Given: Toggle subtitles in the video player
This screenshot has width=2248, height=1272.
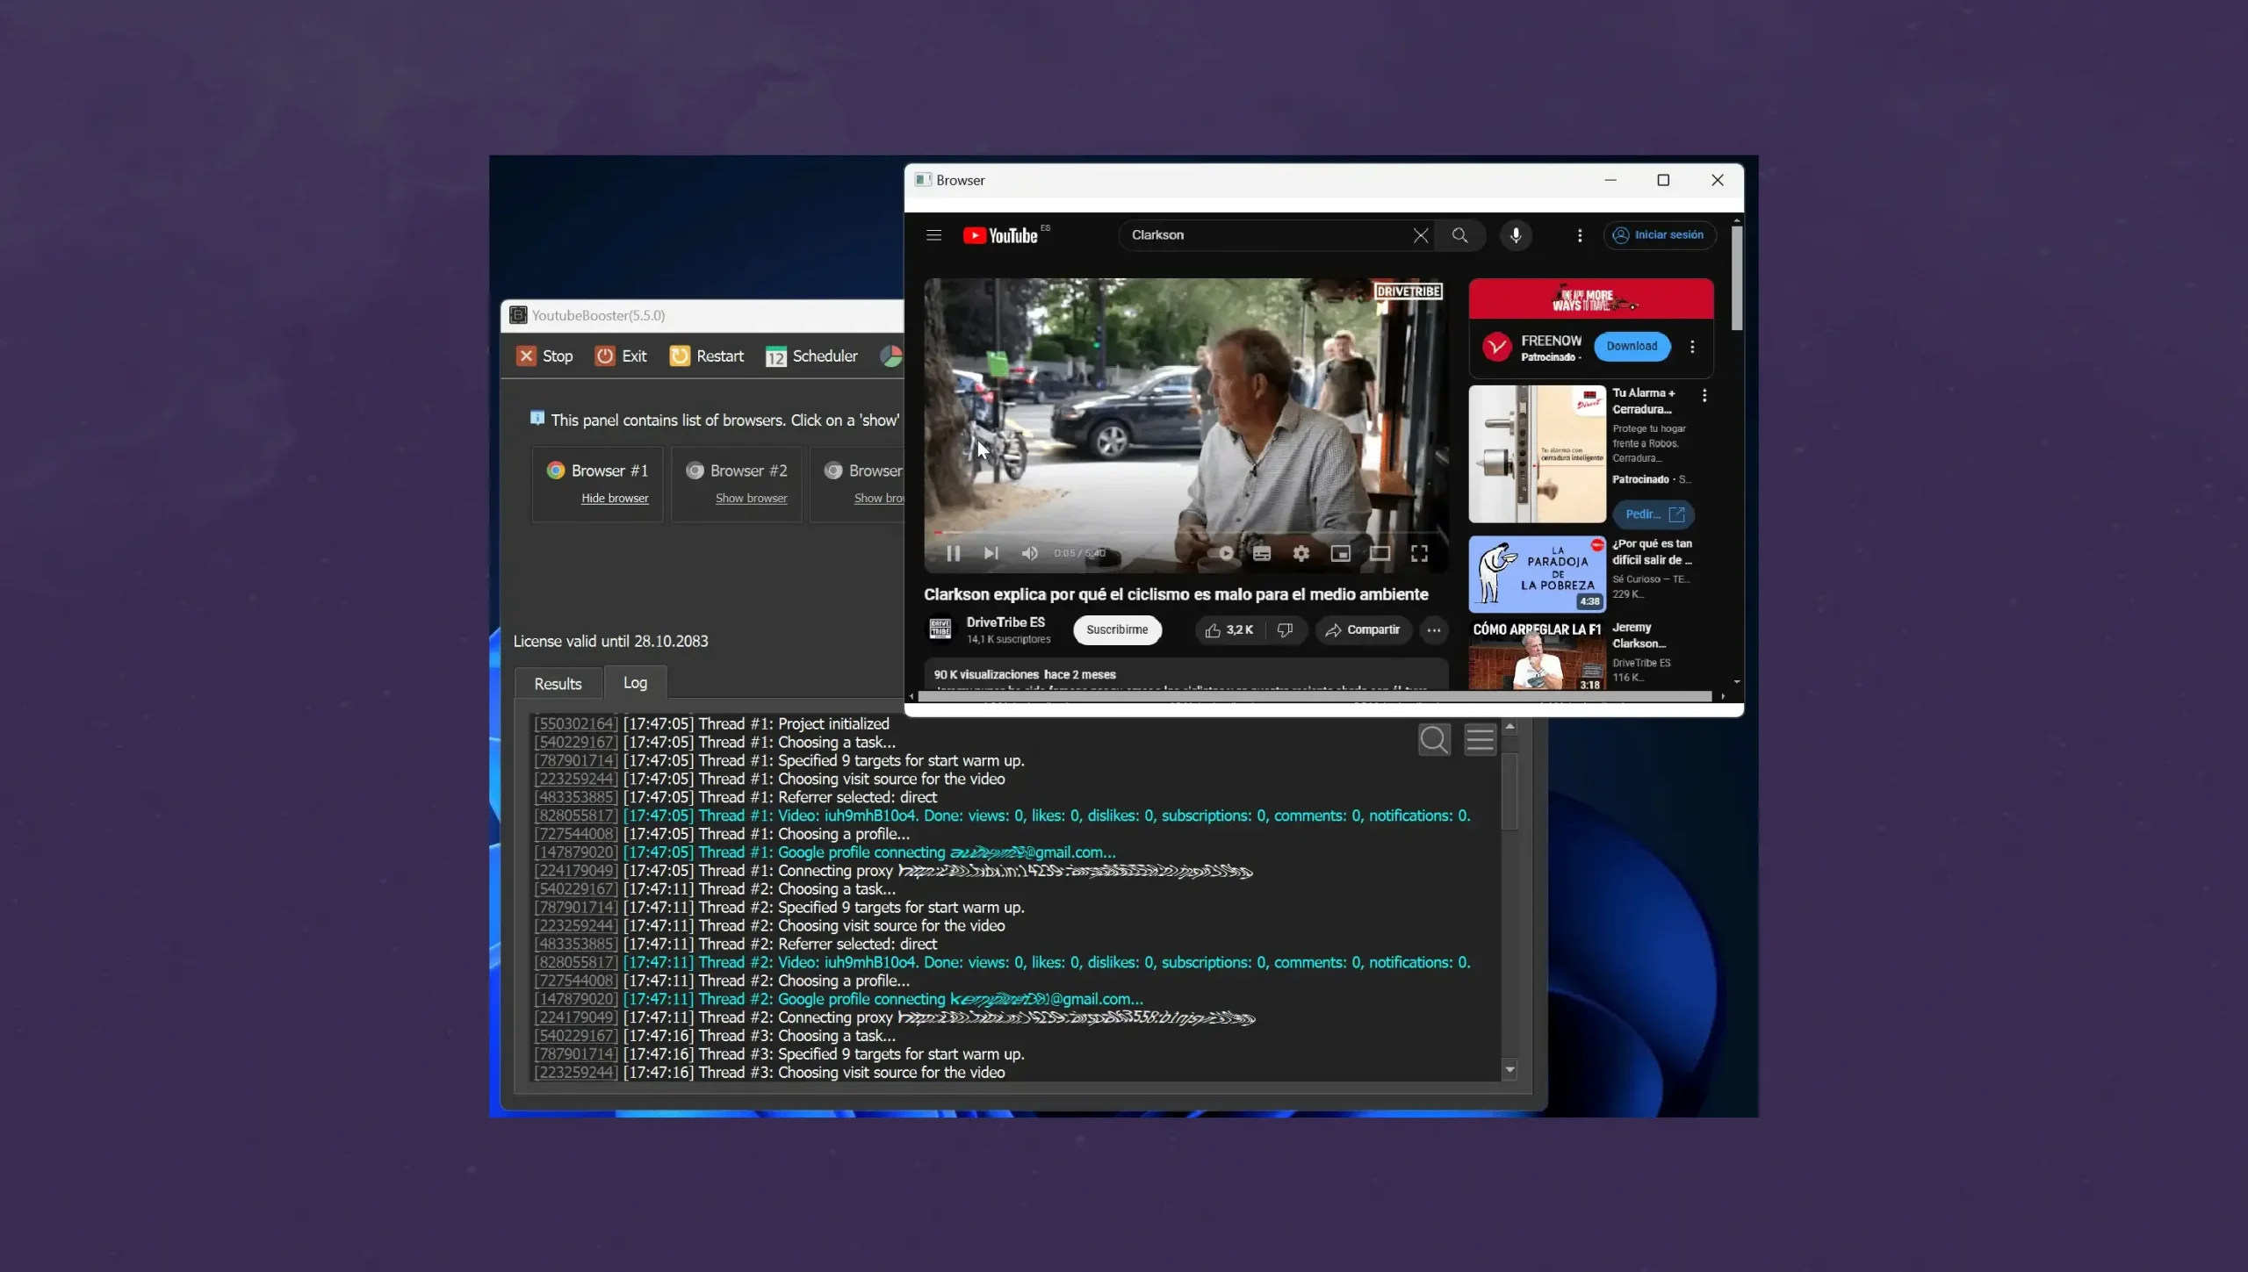Looking at the screenshot, I should [x=1261, y=553].
